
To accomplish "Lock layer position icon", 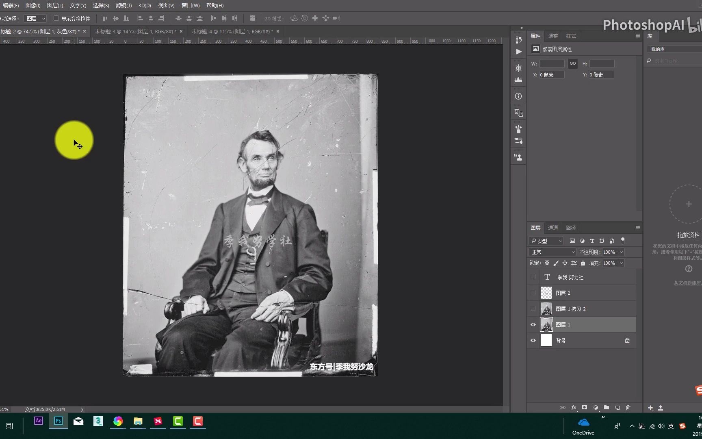I will click(565, 263).
